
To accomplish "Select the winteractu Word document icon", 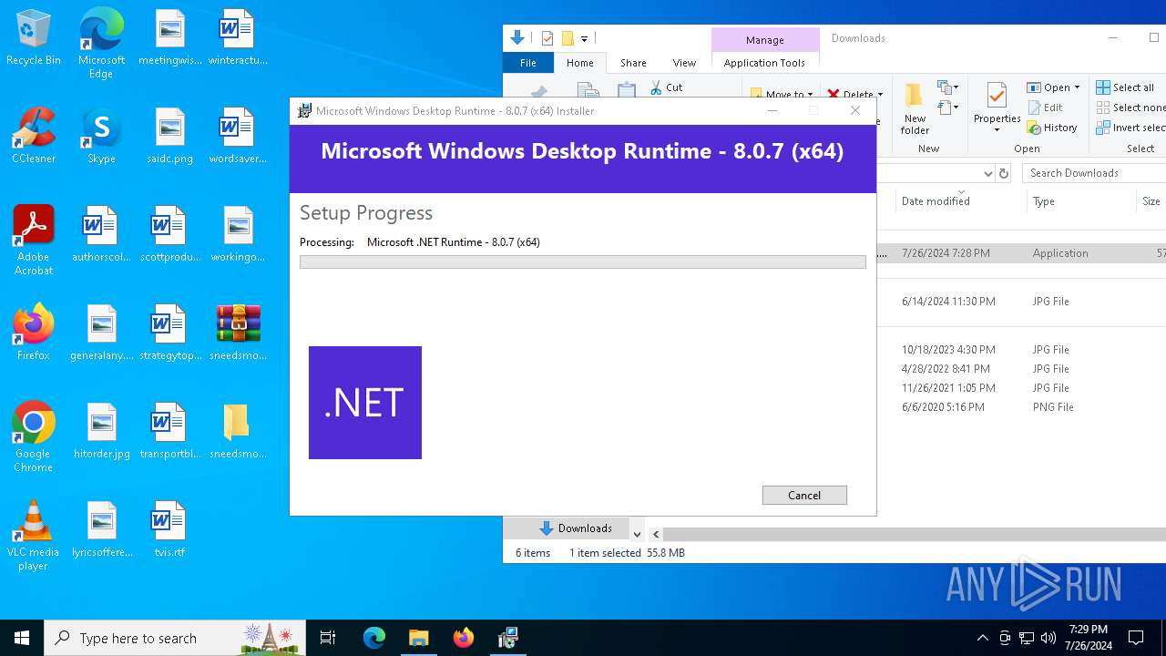I will point(238,38).
